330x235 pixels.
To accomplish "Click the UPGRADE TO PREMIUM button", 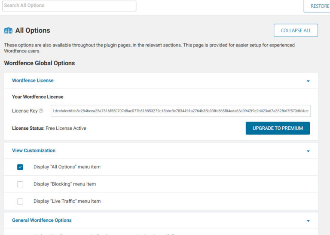I will click(x=278, y=128).
